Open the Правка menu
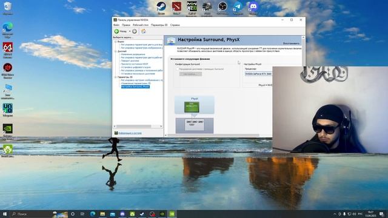Viewport: 388px width, 218px height. point(126,25)
